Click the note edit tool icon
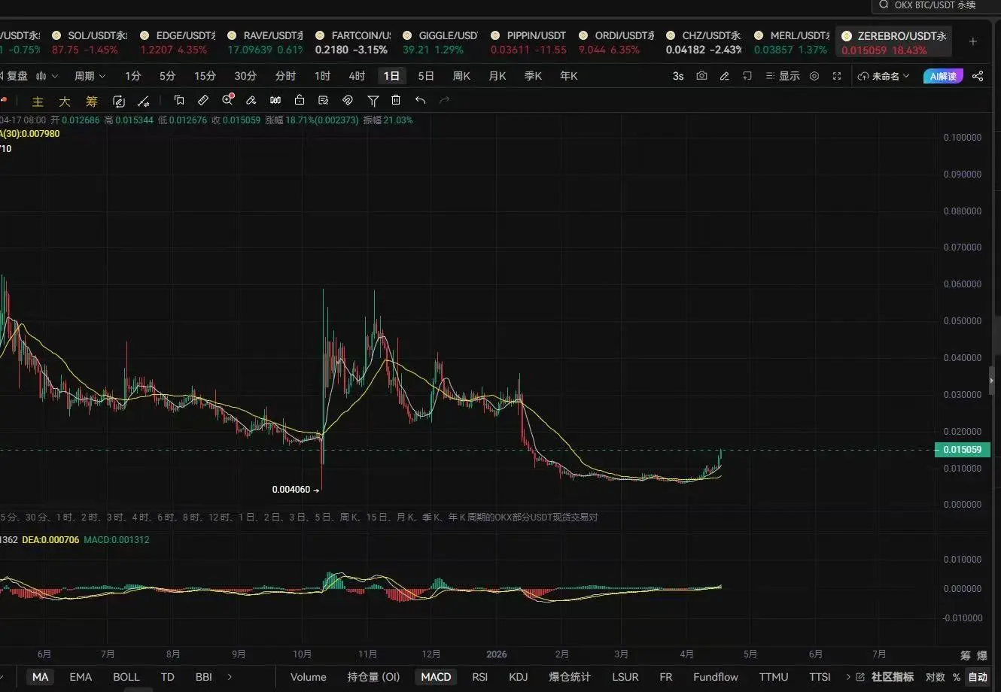 tap(324, 100)
